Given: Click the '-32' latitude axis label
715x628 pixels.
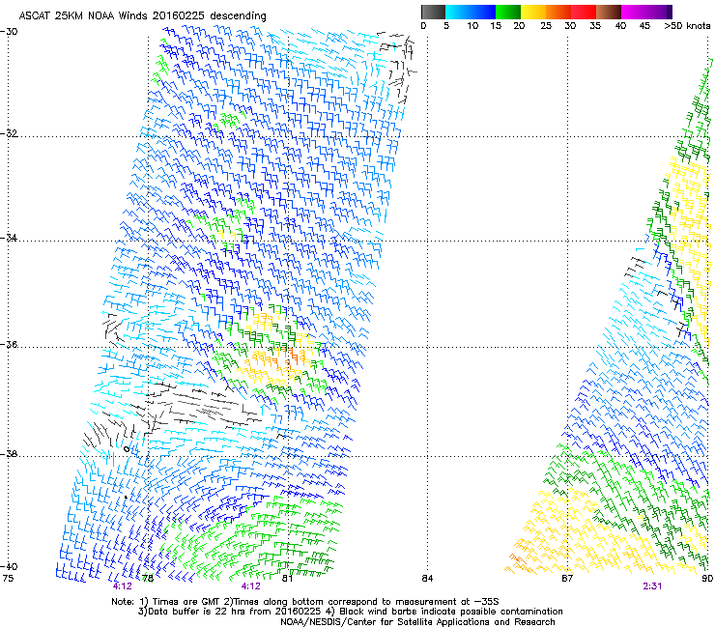Looking at the screenshot, I should point(9,133).
